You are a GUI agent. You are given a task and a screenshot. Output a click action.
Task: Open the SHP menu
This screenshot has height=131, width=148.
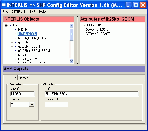pos(32,12)
